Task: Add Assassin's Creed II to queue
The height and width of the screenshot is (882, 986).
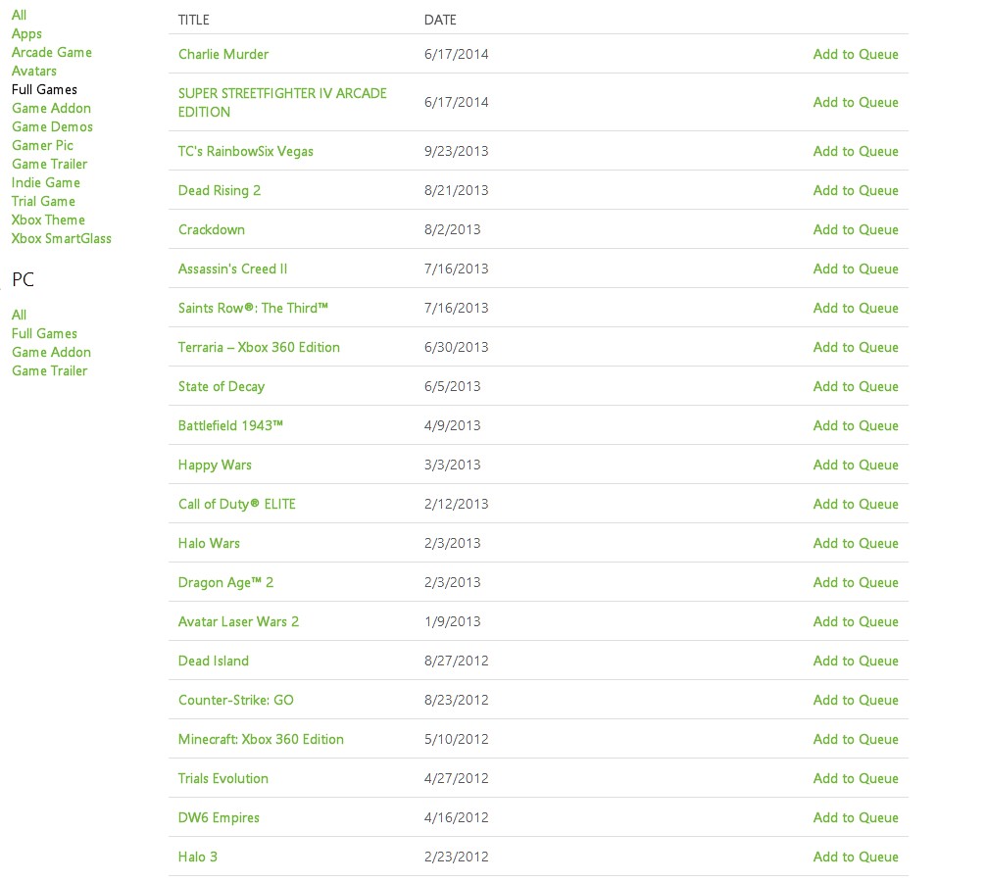Action: coord(856,269)
